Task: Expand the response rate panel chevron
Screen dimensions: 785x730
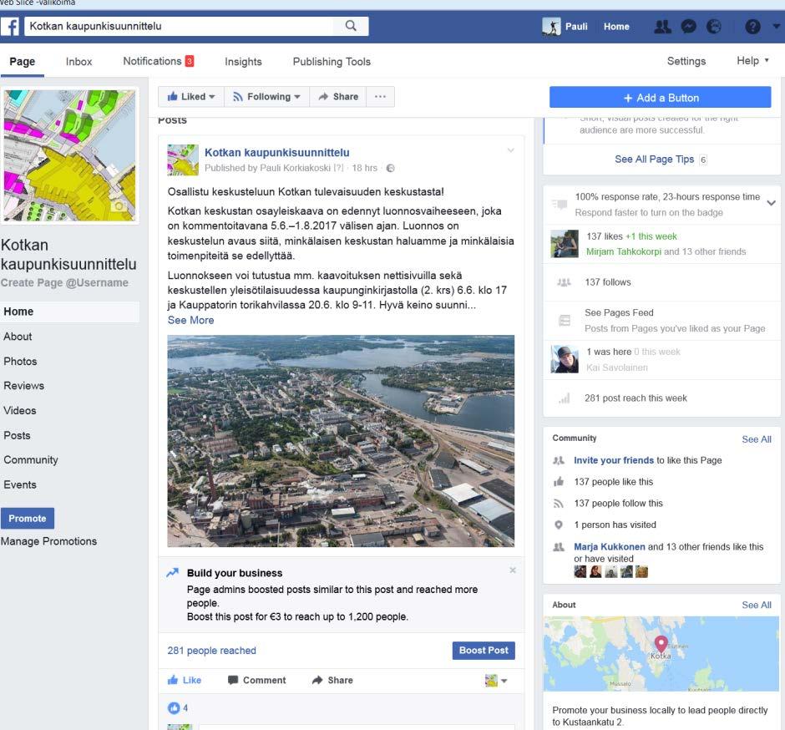Action: [771, 203]
